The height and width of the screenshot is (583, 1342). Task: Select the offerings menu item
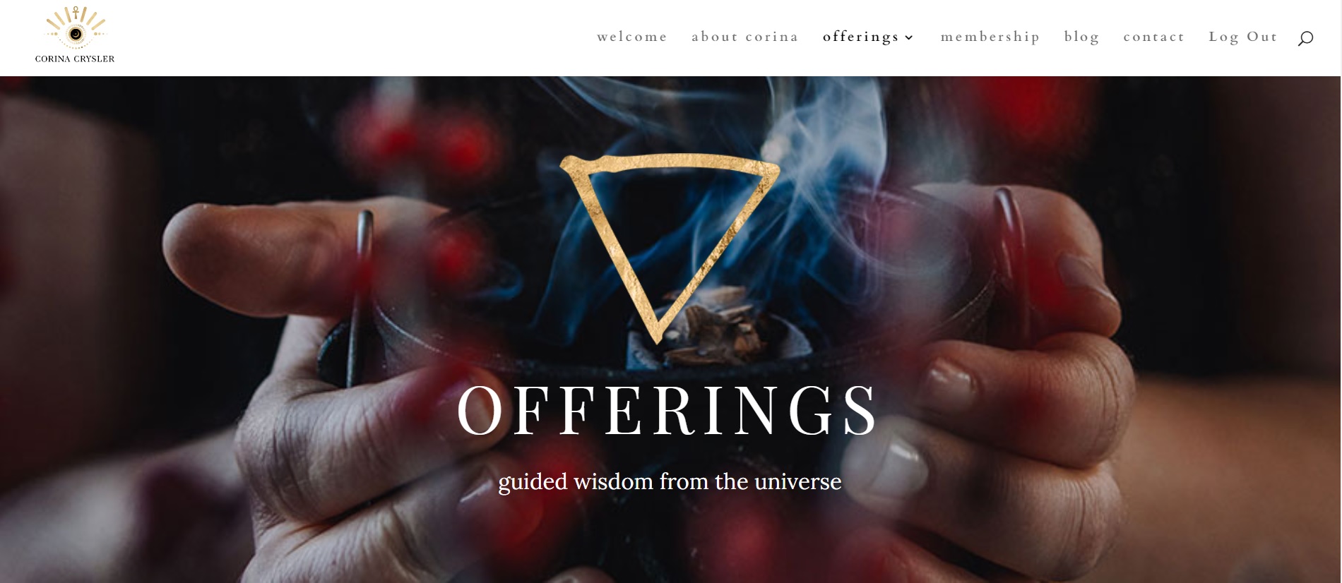pos(860,37)
